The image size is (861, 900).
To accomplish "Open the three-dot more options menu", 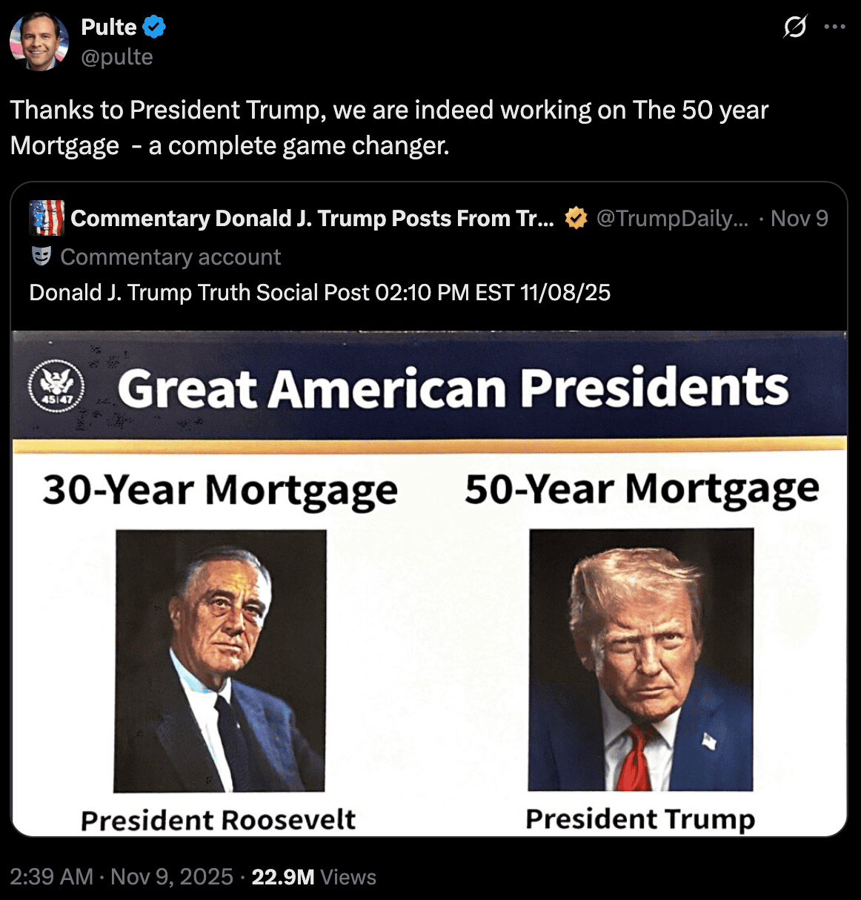I will pos(834,27).
